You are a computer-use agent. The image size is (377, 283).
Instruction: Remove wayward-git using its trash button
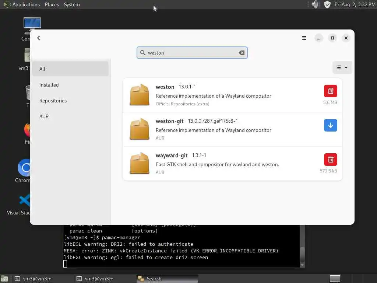tap(330, 160)
